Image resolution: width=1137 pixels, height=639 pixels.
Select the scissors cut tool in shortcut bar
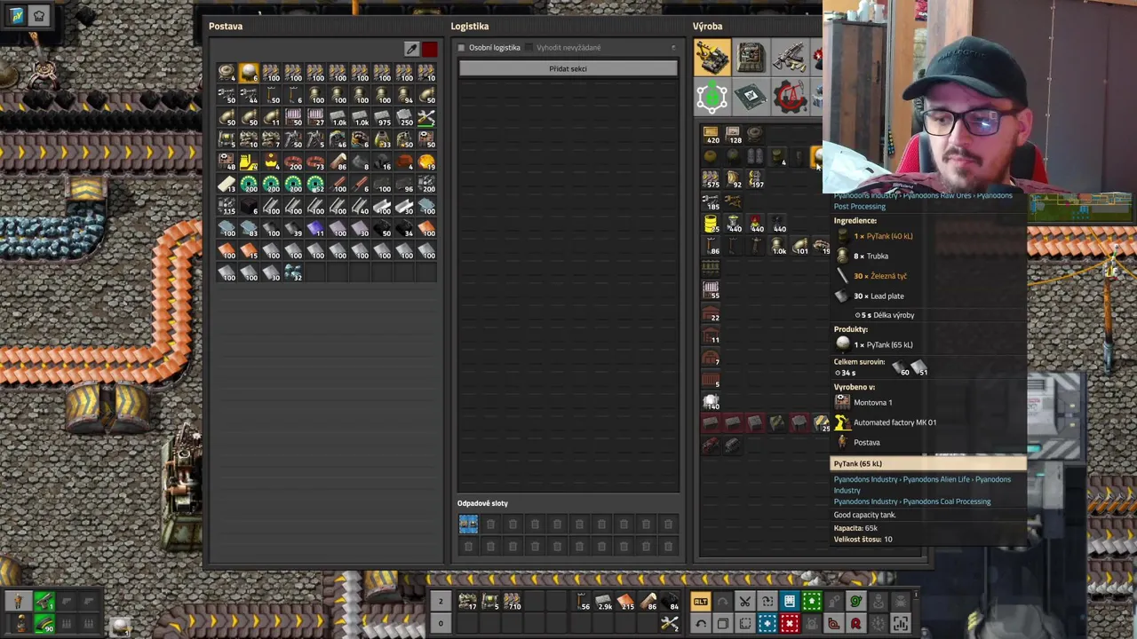coord(745,602)
